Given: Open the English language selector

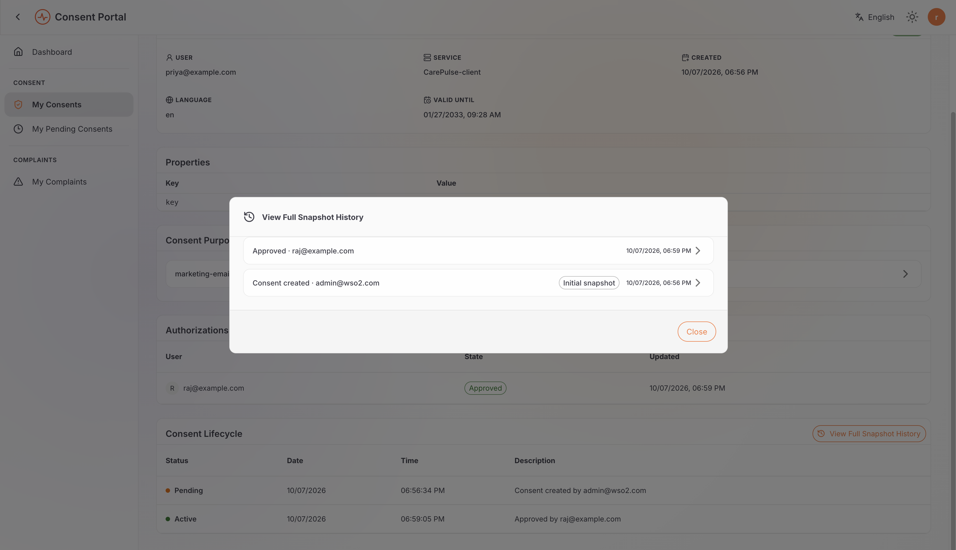Looking at the screenshot, I should (874, 17).
